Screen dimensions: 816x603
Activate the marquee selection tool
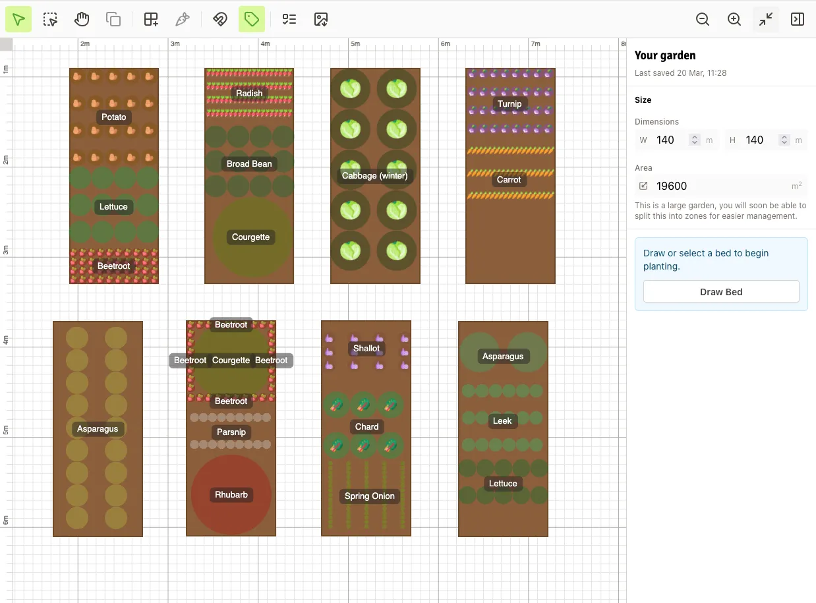click(x=50, y=19)
